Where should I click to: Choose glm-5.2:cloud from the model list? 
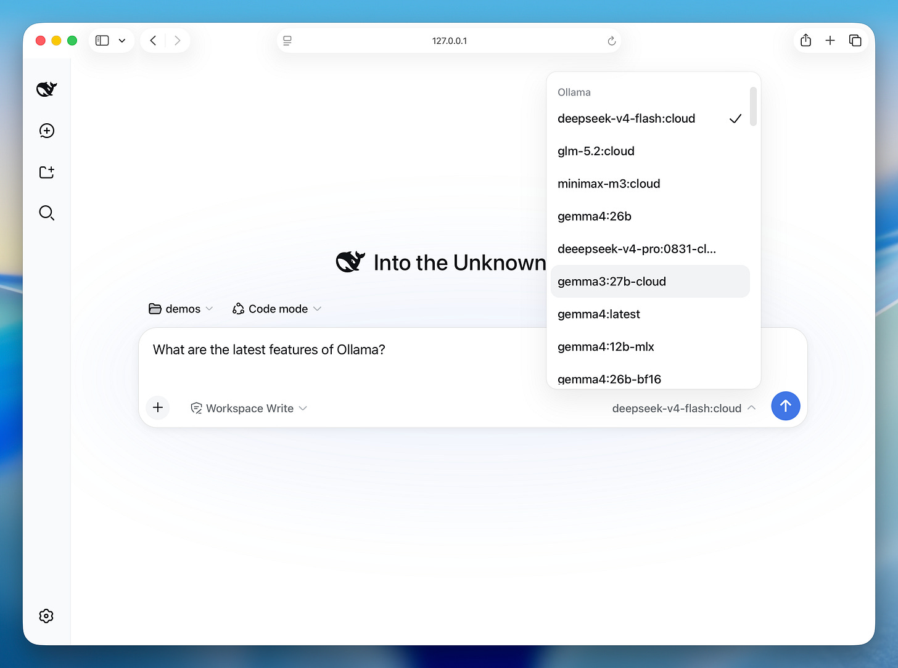[650, 151]
